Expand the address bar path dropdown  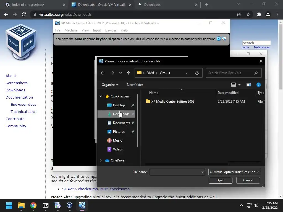(187, 73)
